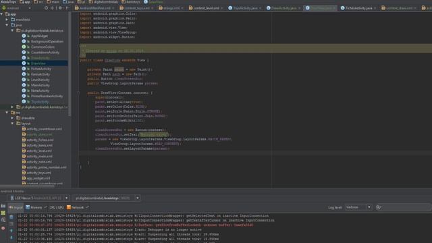Open the AppWidget class file
Image resolution: width=432 pixels, height=243 pixels.
(39, 36)
